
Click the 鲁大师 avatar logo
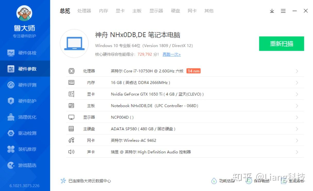tap(24, 13)
